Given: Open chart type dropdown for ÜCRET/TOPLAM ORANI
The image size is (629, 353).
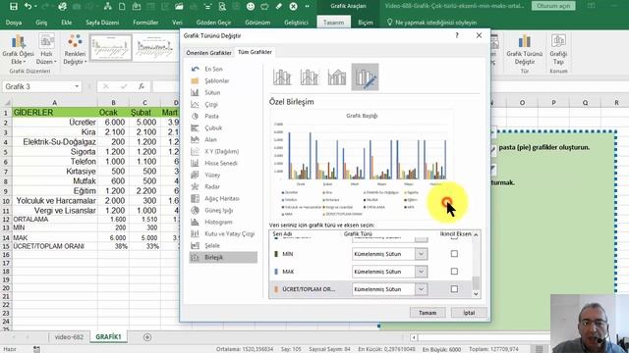Looking at the screenshot, I should [x=421, y=289].
